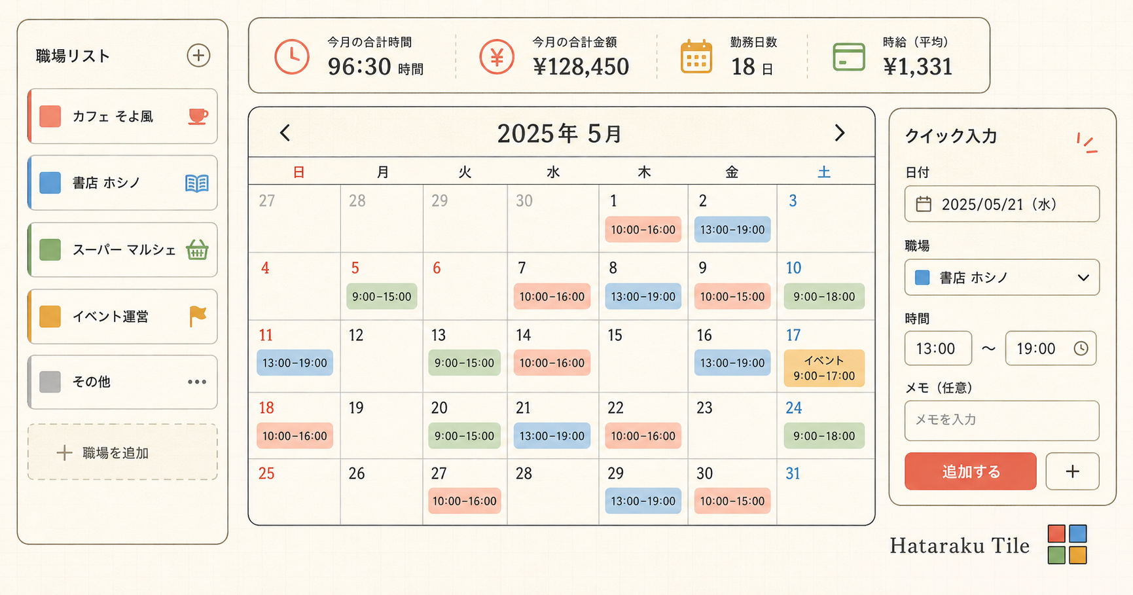Select the day cell 31

pyautogui.click(x=825, y=492)
